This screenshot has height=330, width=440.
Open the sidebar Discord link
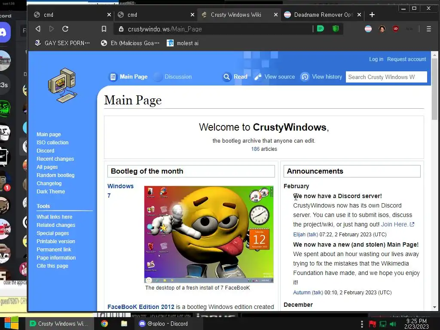tap(46, 151)
